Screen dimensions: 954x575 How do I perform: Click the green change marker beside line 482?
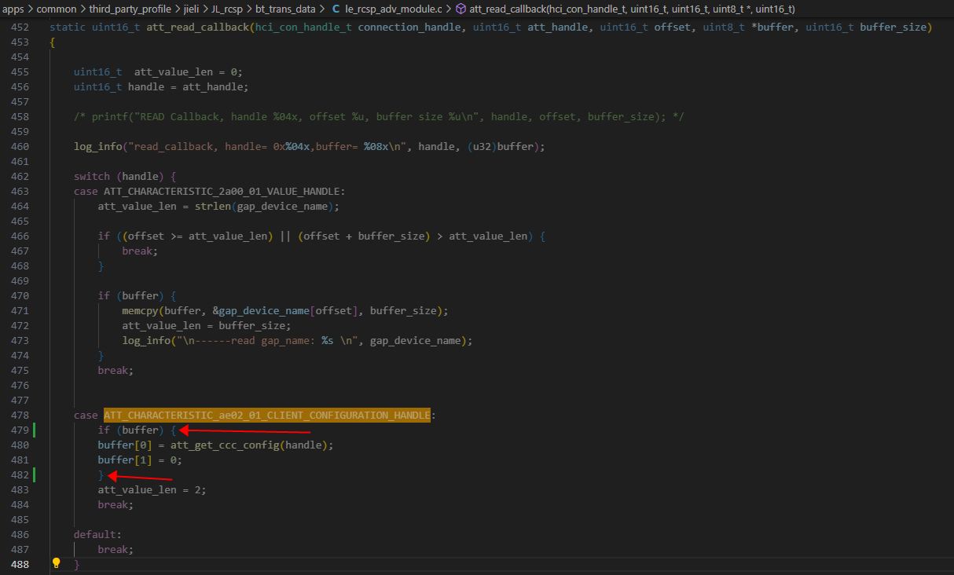pyautogui.click(x=35, y=474)
